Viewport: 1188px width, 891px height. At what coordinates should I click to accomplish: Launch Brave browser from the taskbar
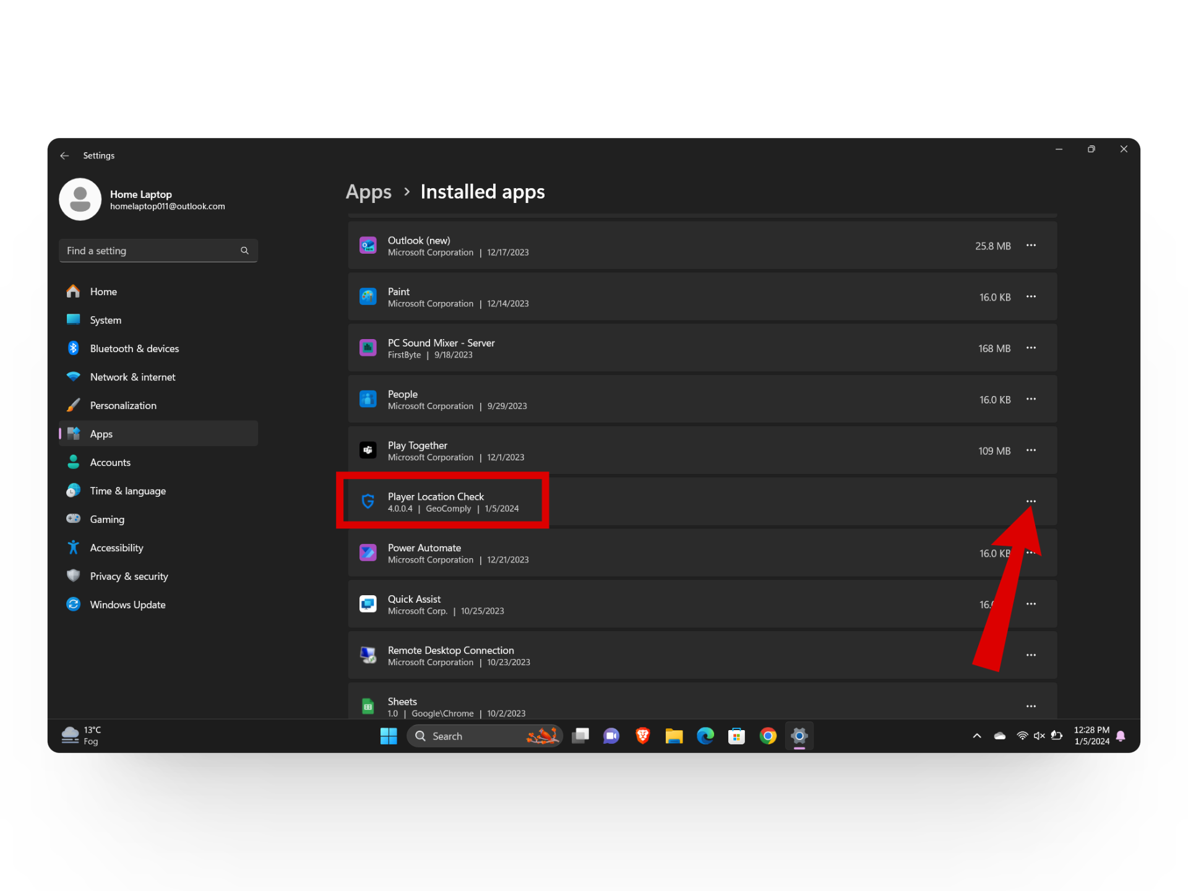point(643,736)
